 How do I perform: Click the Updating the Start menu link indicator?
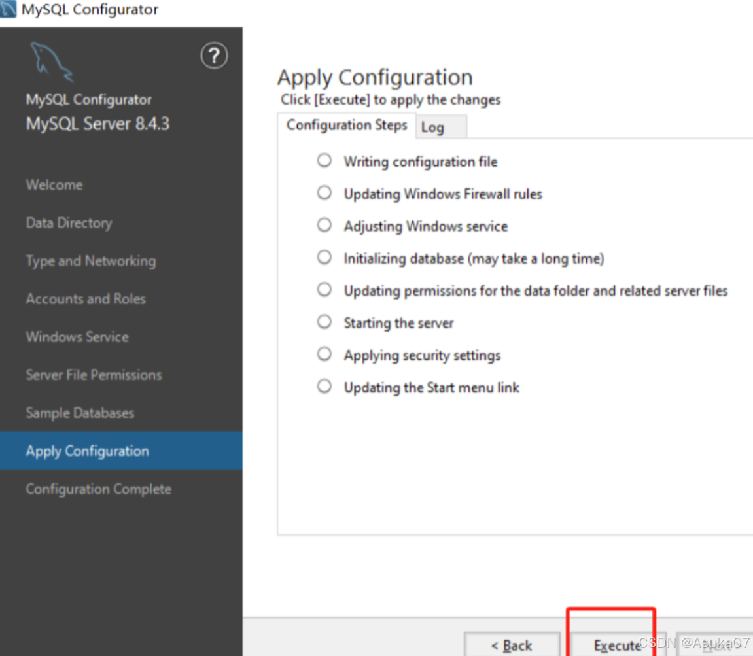tap(324, 386)
